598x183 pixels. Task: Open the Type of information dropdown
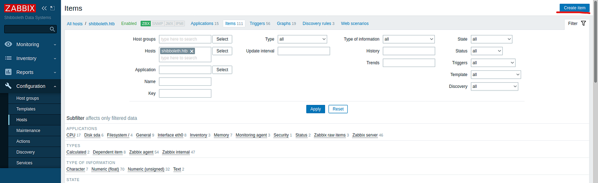pos(409,39)
